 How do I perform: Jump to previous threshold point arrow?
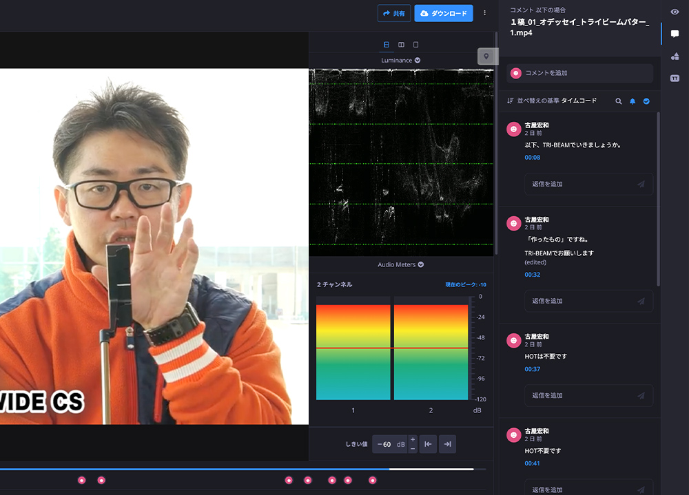click(x=428, y=444)
